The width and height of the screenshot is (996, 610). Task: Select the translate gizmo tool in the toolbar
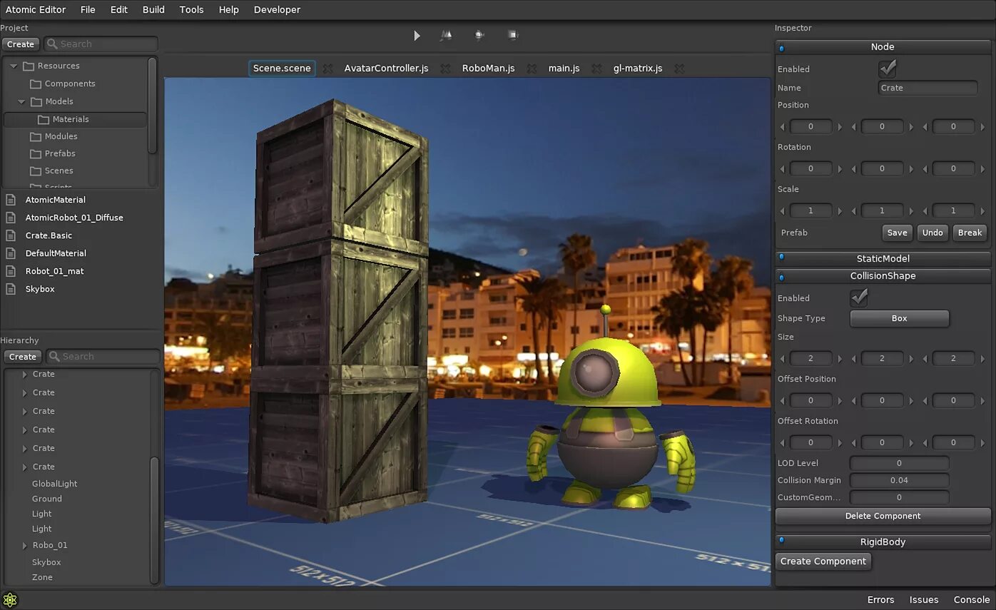click(x=447, y=35)
